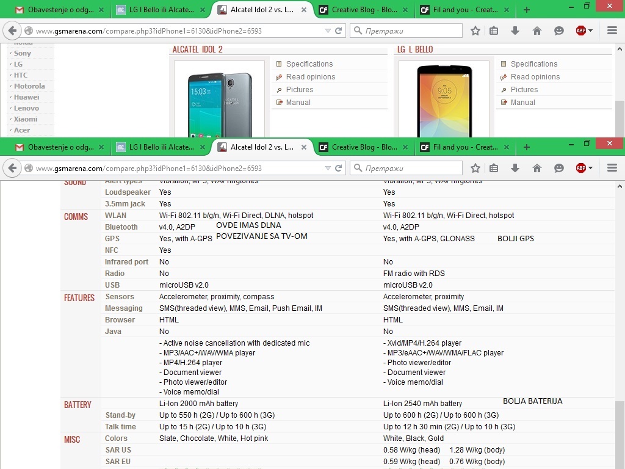
Task: Open the Manual link for LG L Bello
Action: (x=523, y=102)
